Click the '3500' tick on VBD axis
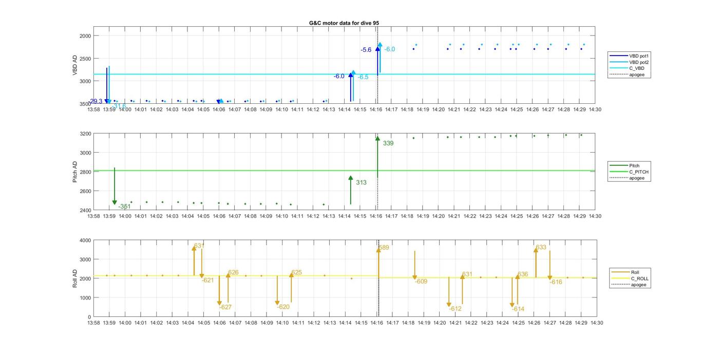719x356 pixels. pos(85,104)
